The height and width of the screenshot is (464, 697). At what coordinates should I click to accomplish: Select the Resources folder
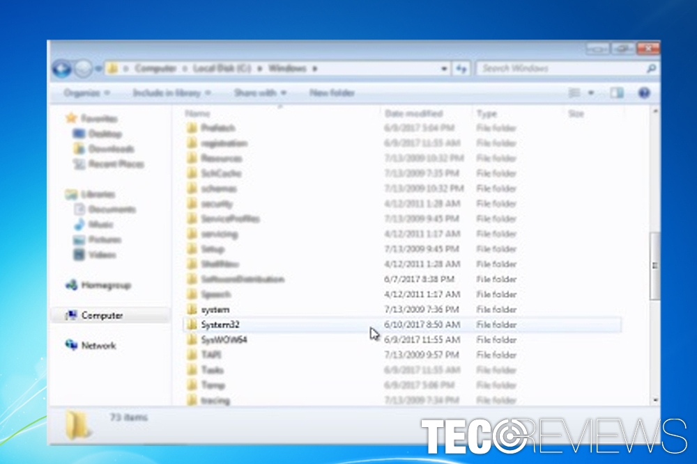click(x=222, y=159)
